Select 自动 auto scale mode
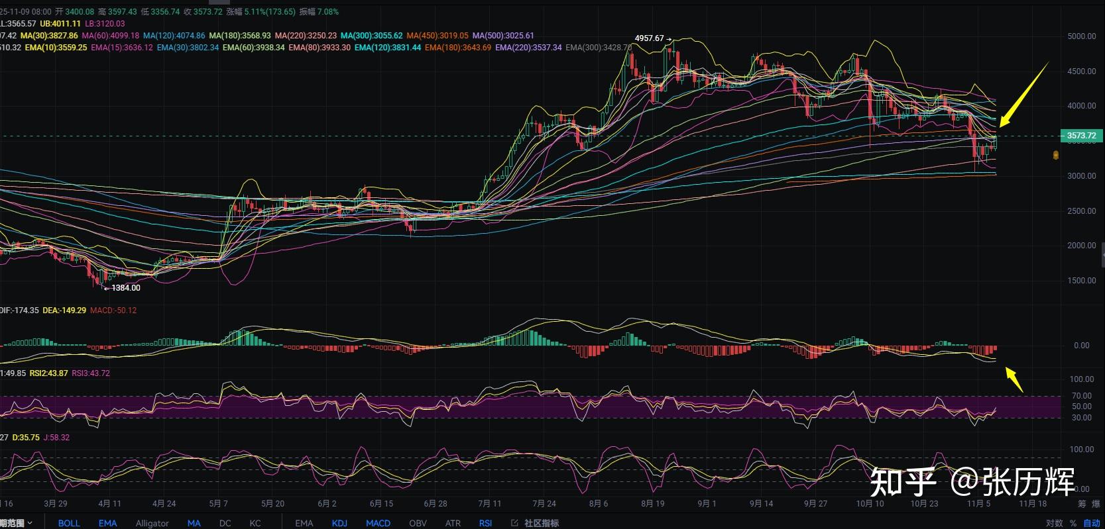 pyautogui.click(x=1091, y=523)
